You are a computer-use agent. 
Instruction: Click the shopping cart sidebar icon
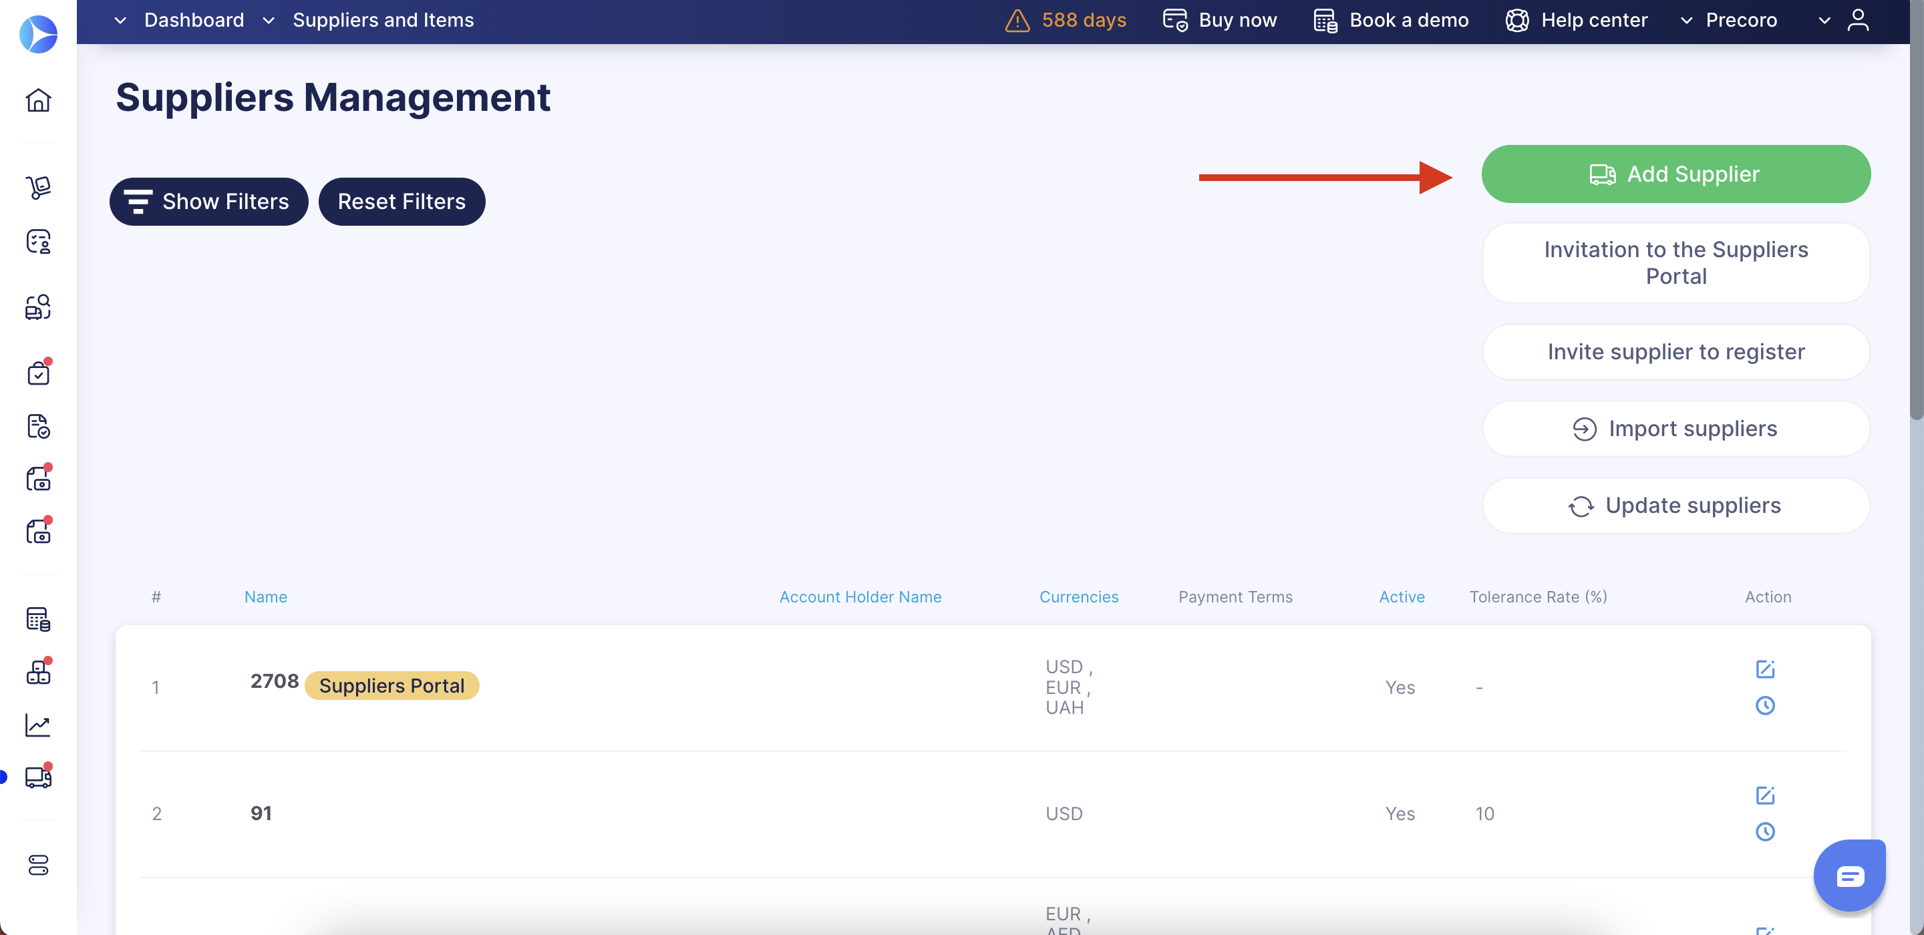click(38, 187)
